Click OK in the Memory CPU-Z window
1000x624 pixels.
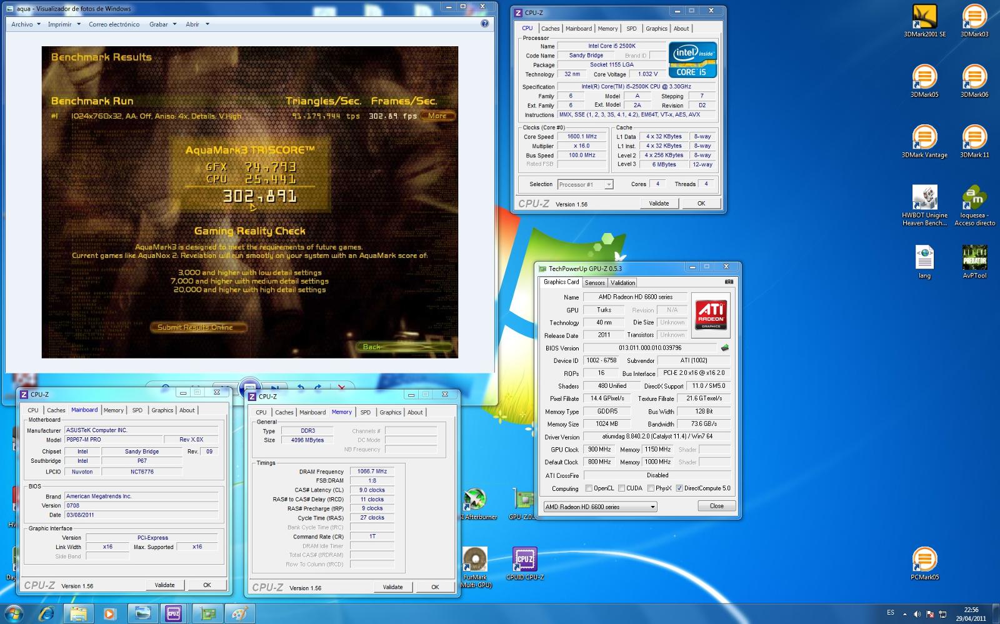[x=435, y=587]
